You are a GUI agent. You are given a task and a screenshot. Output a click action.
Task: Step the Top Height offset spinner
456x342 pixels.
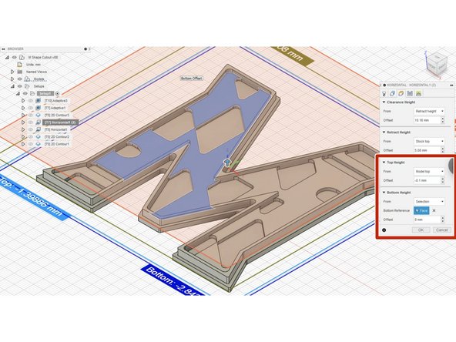tap(443, 180)
